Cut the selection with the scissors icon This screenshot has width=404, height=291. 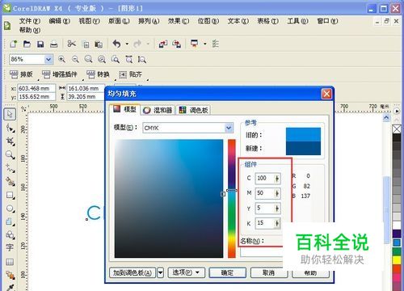71,44
